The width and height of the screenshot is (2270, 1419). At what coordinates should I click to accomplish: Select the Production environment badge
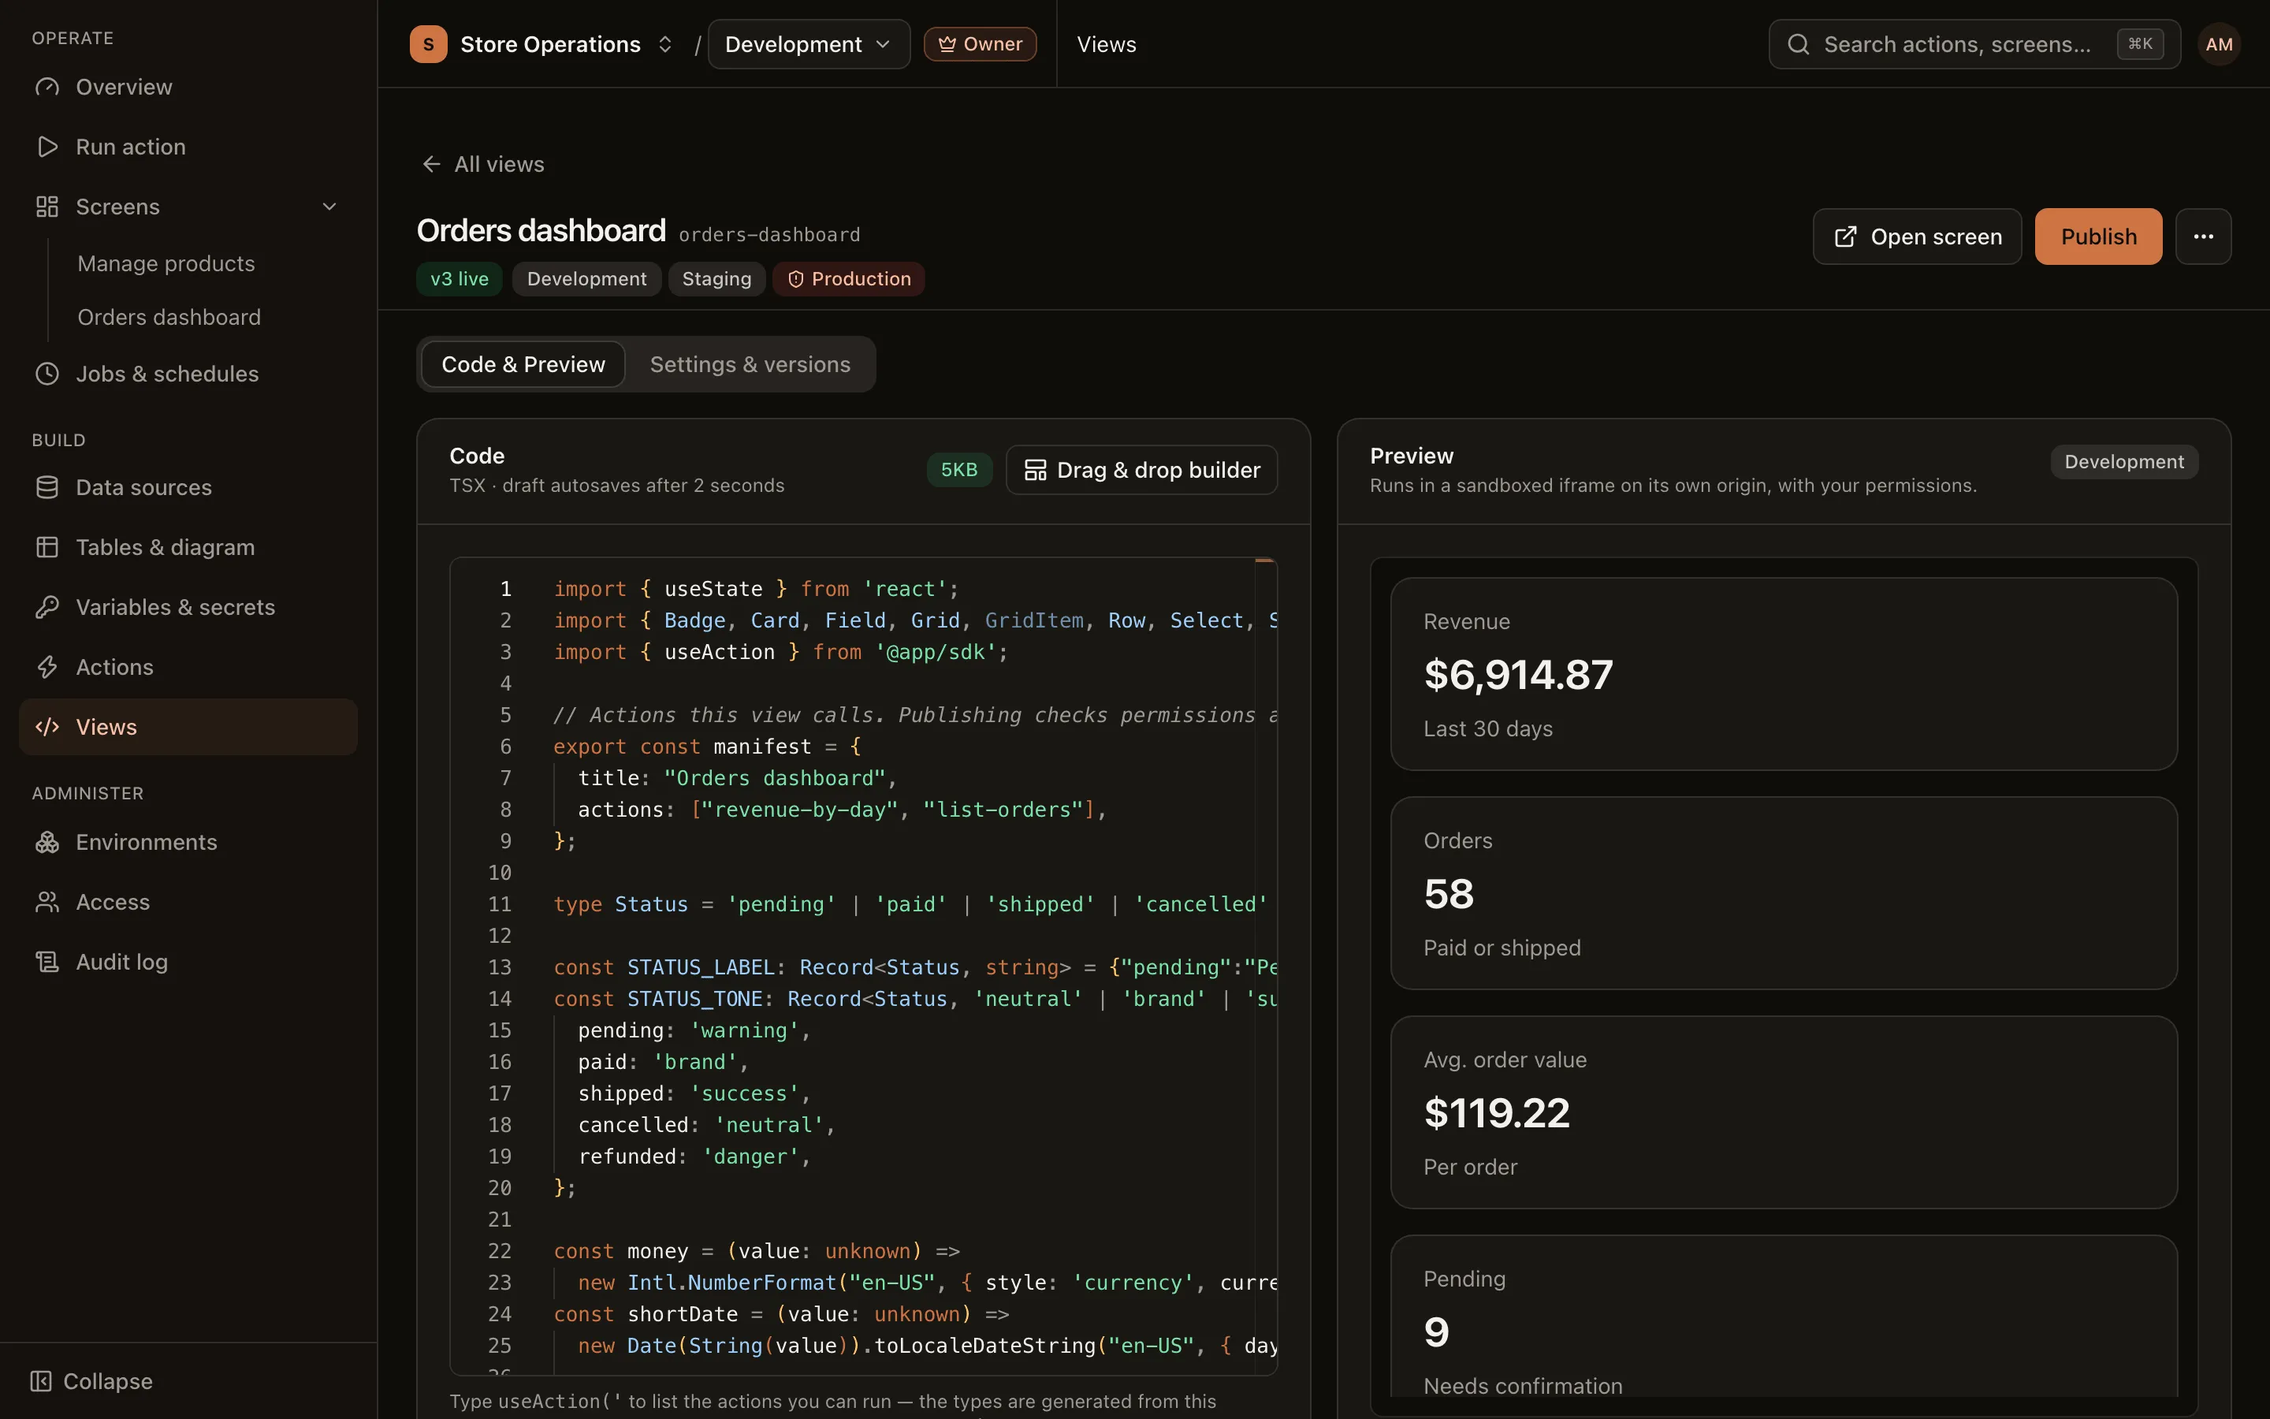point(849,279)
